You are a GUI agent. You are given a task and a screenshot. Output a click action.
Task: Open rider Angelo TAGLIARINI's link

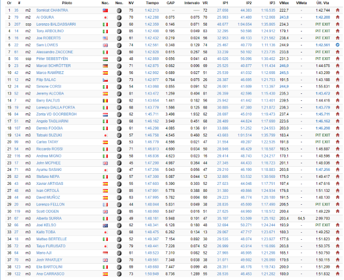point(52,121)
